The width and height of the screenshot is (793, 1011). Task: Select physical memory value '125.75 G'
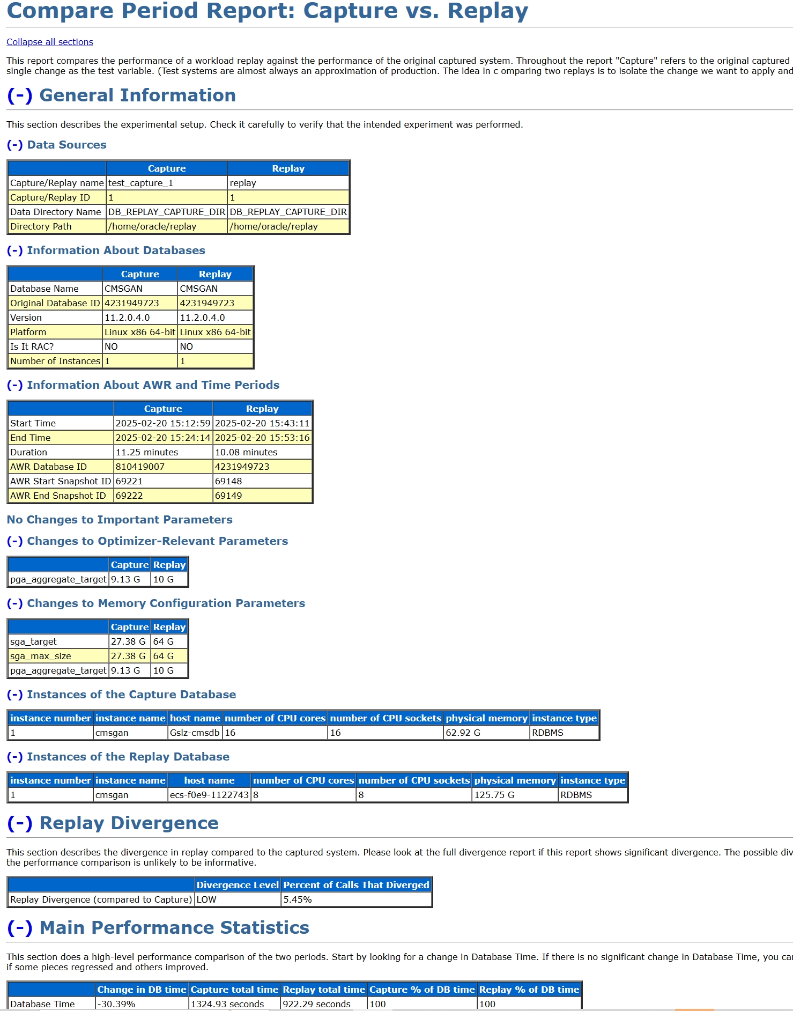pos(515,795)
